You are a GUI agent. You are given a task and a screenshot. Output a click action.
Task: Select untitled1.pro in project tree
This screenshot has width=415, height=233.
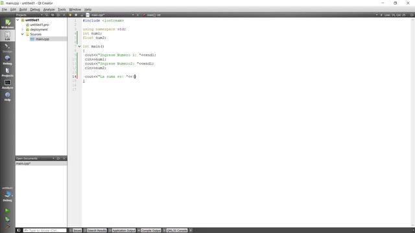39,25
